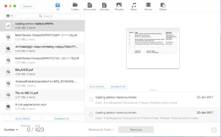Click the Search field
This screenshot has width=221, height=137.
pos(48,16)
